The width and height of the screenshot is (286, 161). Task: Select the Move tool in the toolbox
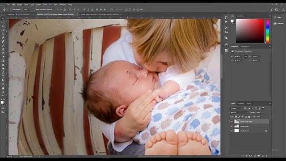pos(3,18)
